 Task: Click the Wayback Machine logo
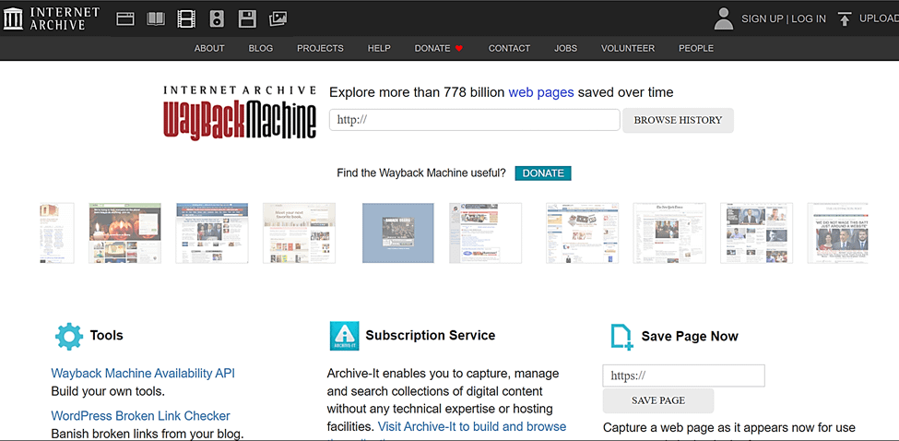[240, 113]
